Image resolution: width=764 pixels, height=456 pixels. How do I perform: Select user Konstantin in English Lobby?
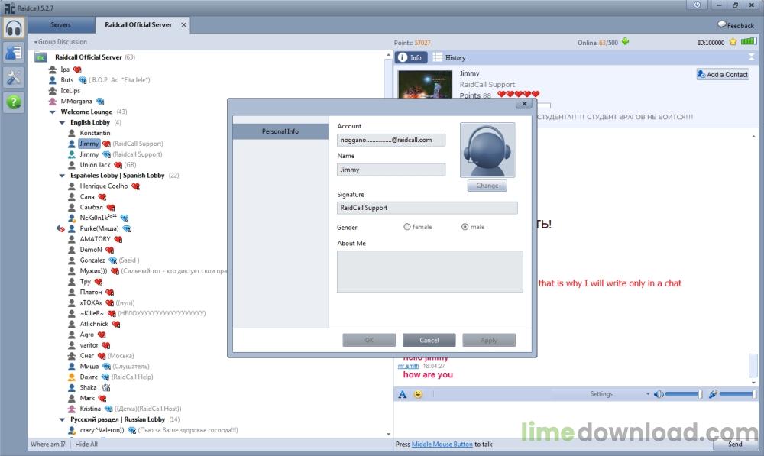click(95, 133)
